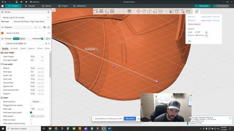This screenshot has height=131, width=234.
Task: Click the Auto orient icon
Action: coord(107,11)
